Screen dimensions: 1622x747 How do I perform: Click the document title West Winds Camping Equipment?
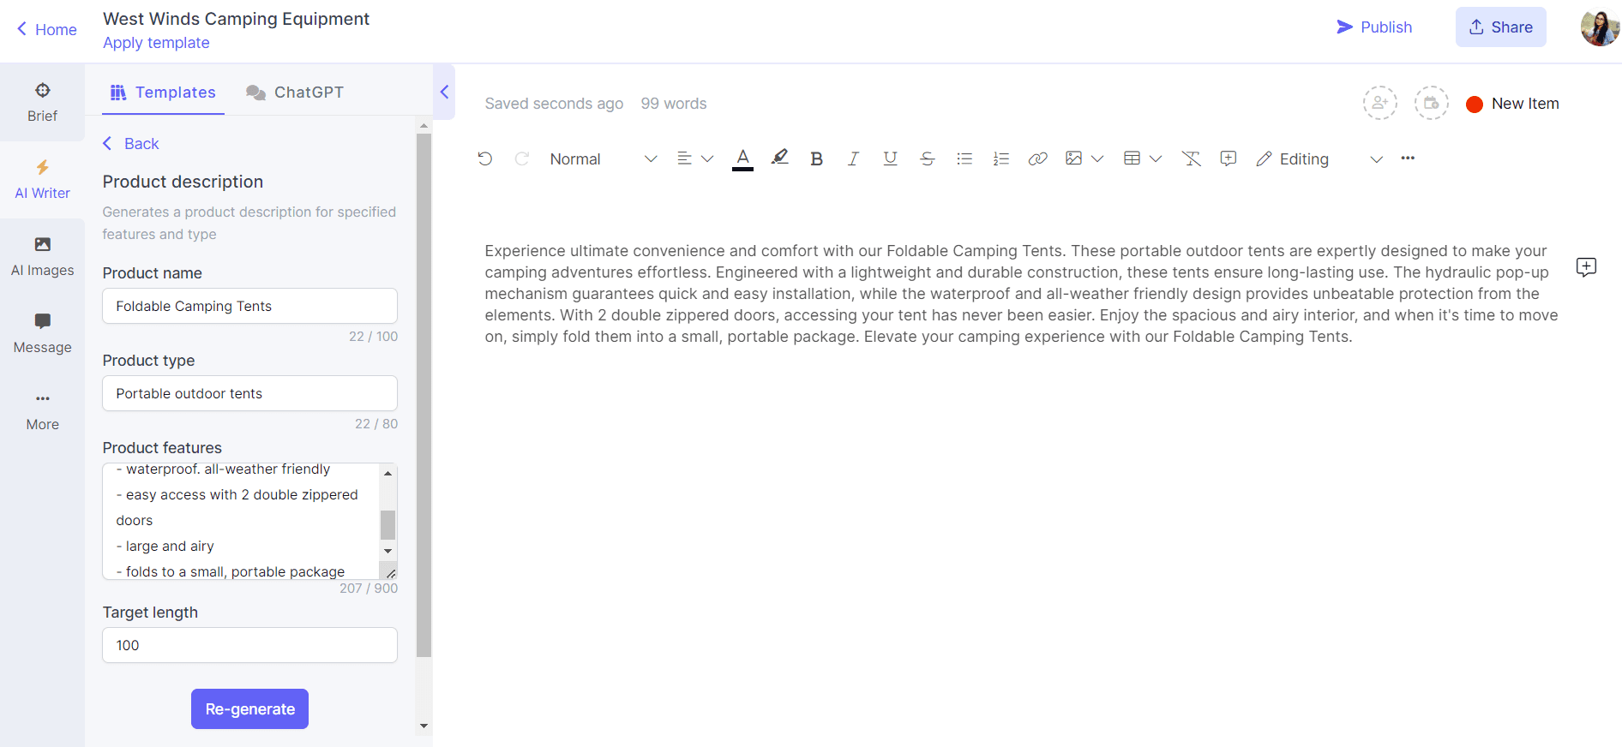(x=236, y=19)
